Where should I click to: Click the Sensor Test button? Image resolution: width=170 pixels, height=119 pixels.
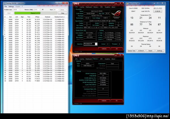[132, 51]
